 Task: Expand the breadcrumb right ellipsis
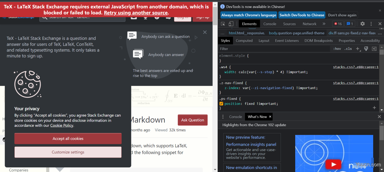pos(380,33)
